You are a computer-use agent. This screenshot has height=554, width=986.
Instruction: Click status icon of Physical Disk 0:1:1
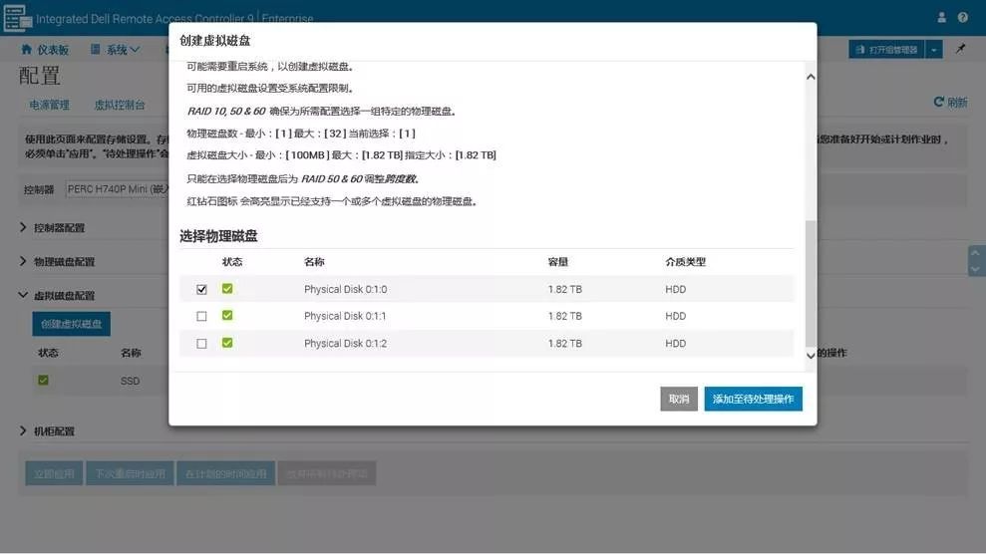point(227,315)
